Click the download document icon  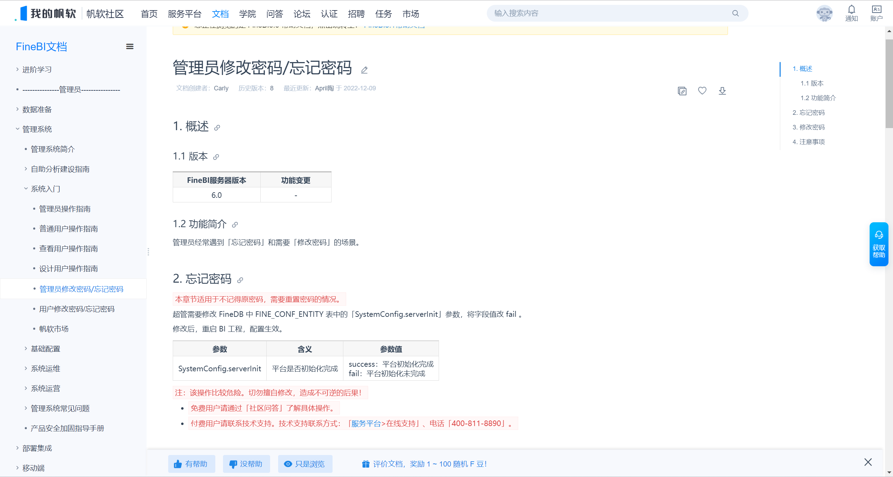[x=722, y=91]
